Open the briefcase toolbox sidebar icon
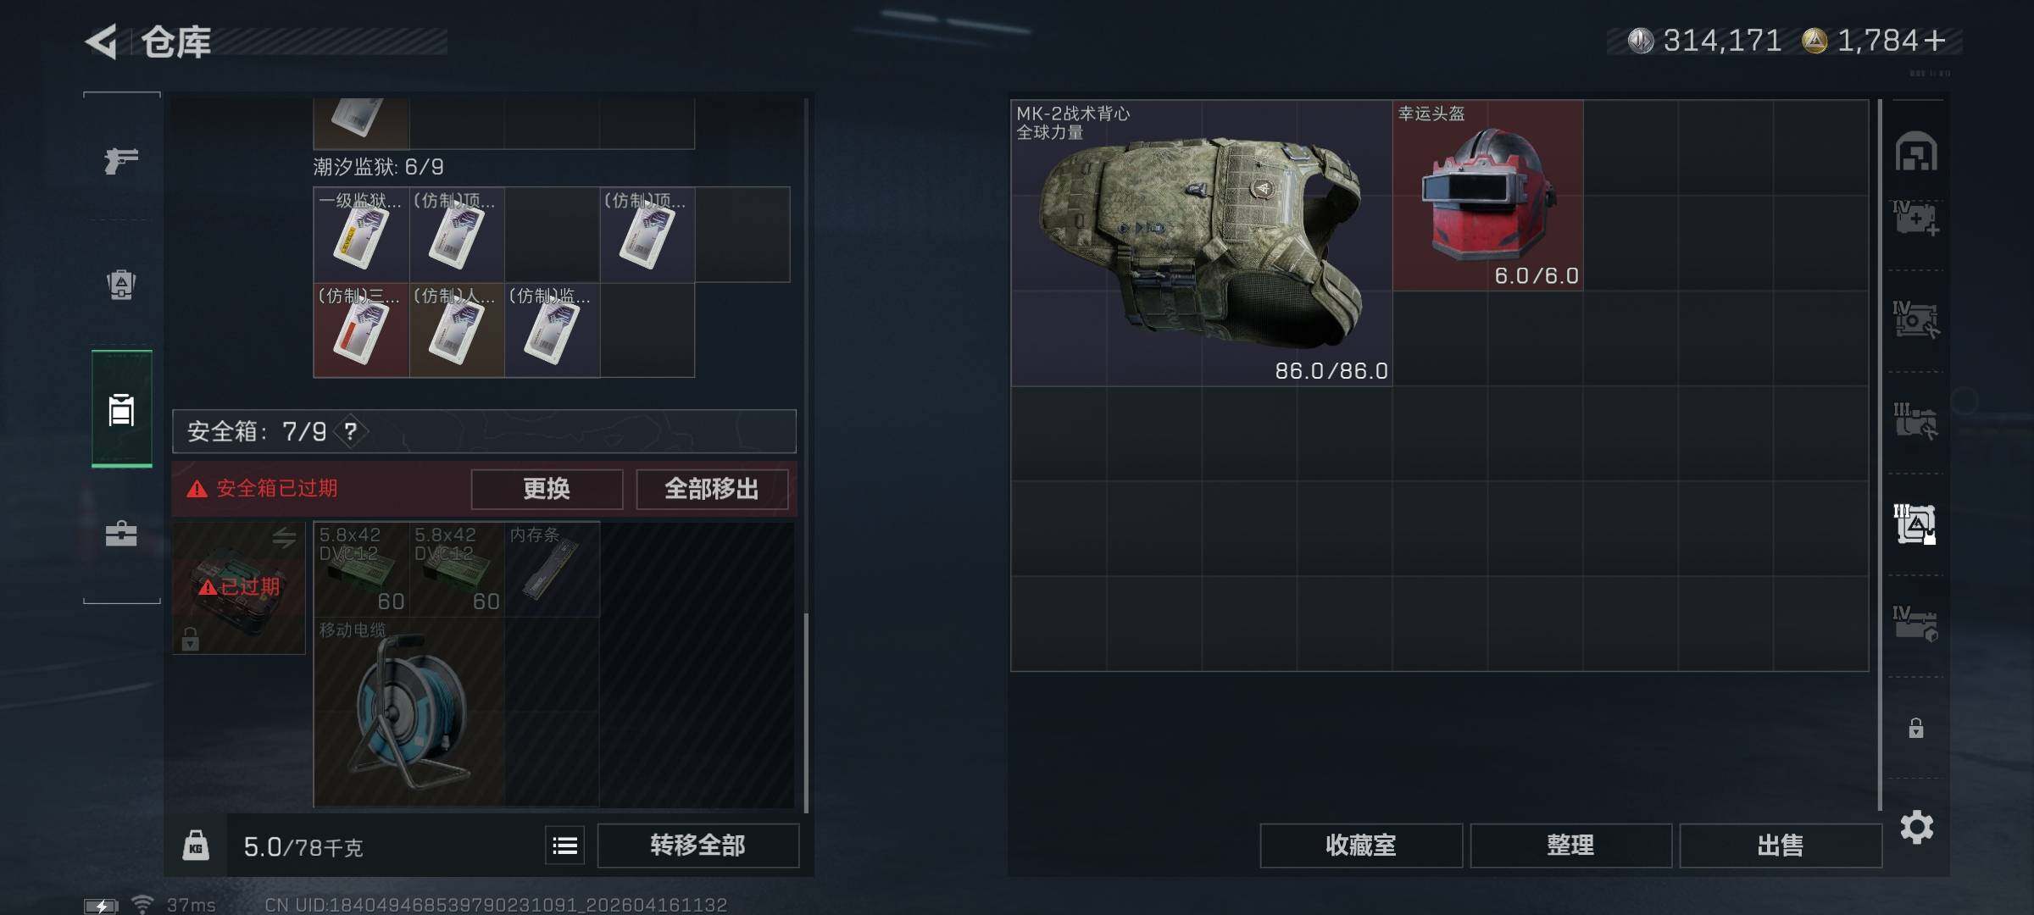Image resolution: width=2034 pixels, height=915 pixels. coord(121,533)
